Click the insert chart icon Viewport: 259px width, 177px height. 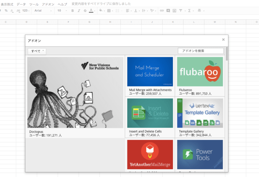coord(174,10)
